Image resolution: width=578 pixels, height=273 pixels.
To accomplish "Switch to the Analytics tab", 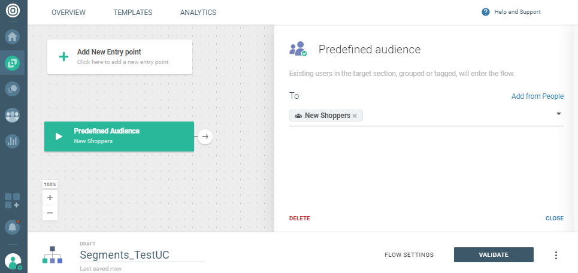I will [x=198, y=13].
